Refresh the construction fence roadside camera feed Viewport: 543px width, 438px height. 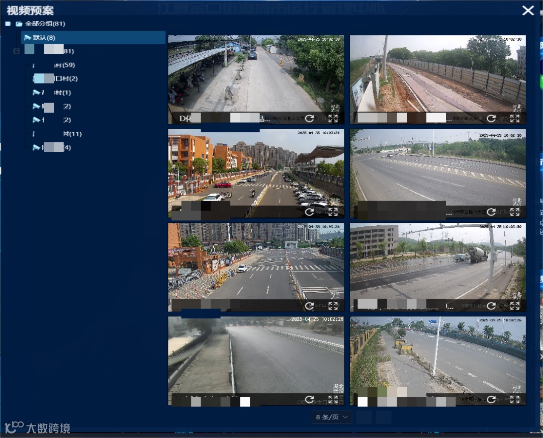click(x=491, y=118)
